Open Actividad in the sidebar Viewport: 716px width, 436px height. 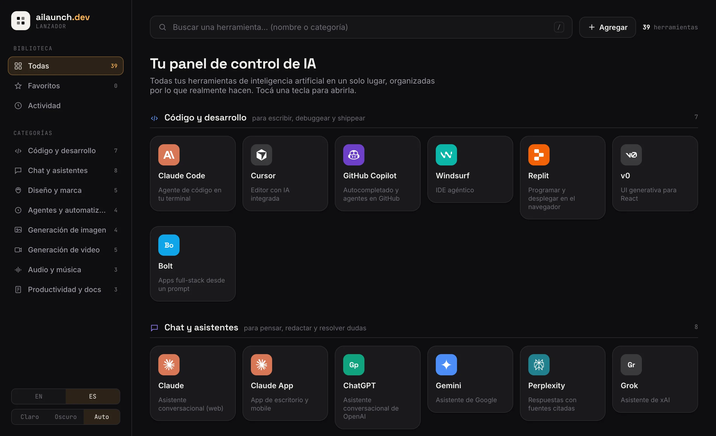pos(66,106)
